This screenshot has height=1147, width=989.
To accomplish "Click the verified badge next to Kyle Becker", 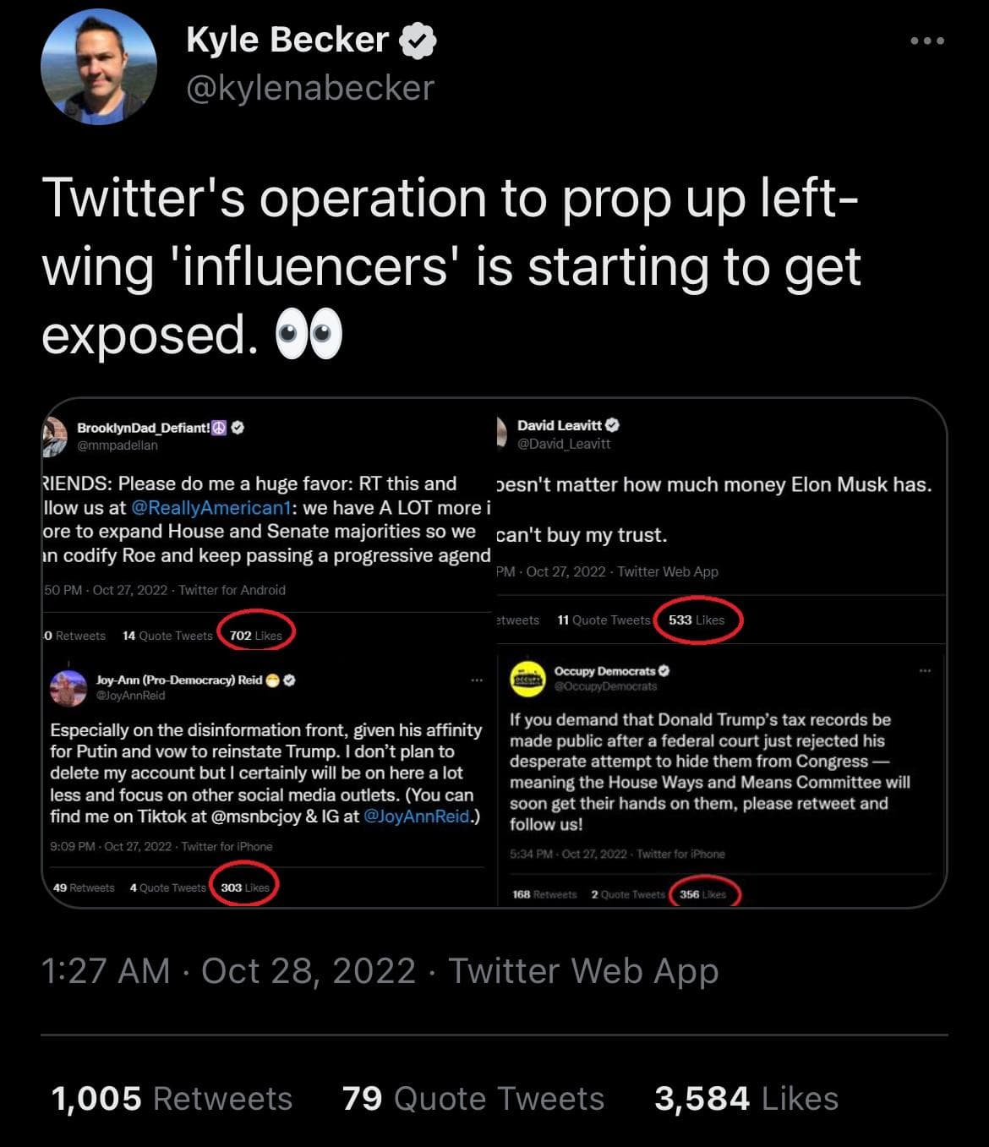I will [417, 41].
